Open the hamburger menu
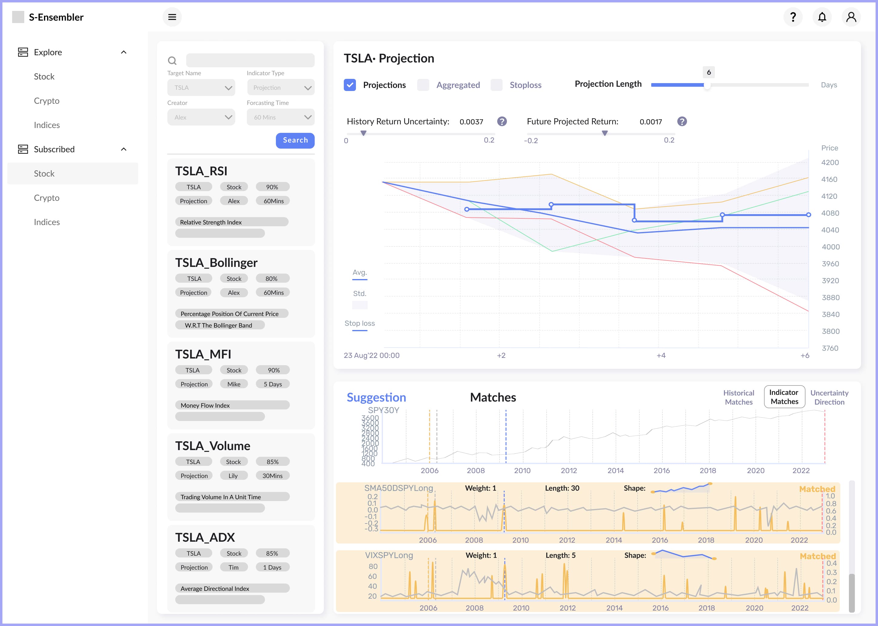Viewport: 878px width, 626px height. (x=172, y=17)
